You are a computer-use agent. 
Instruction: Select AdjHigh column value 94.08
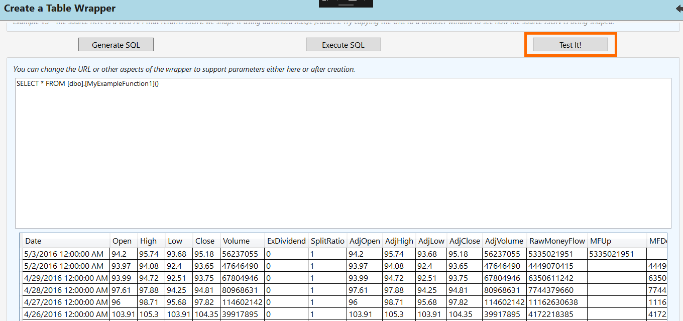399,266
